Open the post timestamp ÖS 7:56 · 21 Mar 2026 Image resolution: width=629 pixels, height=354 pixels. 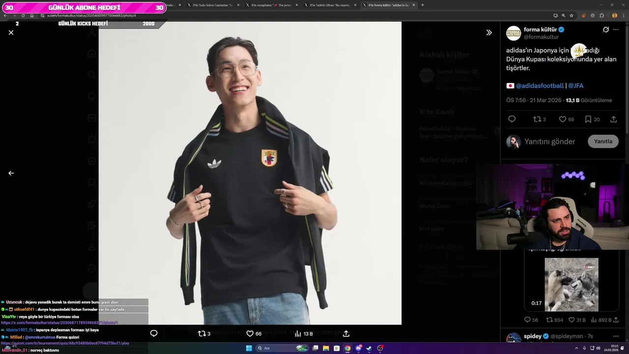point(534,100)
